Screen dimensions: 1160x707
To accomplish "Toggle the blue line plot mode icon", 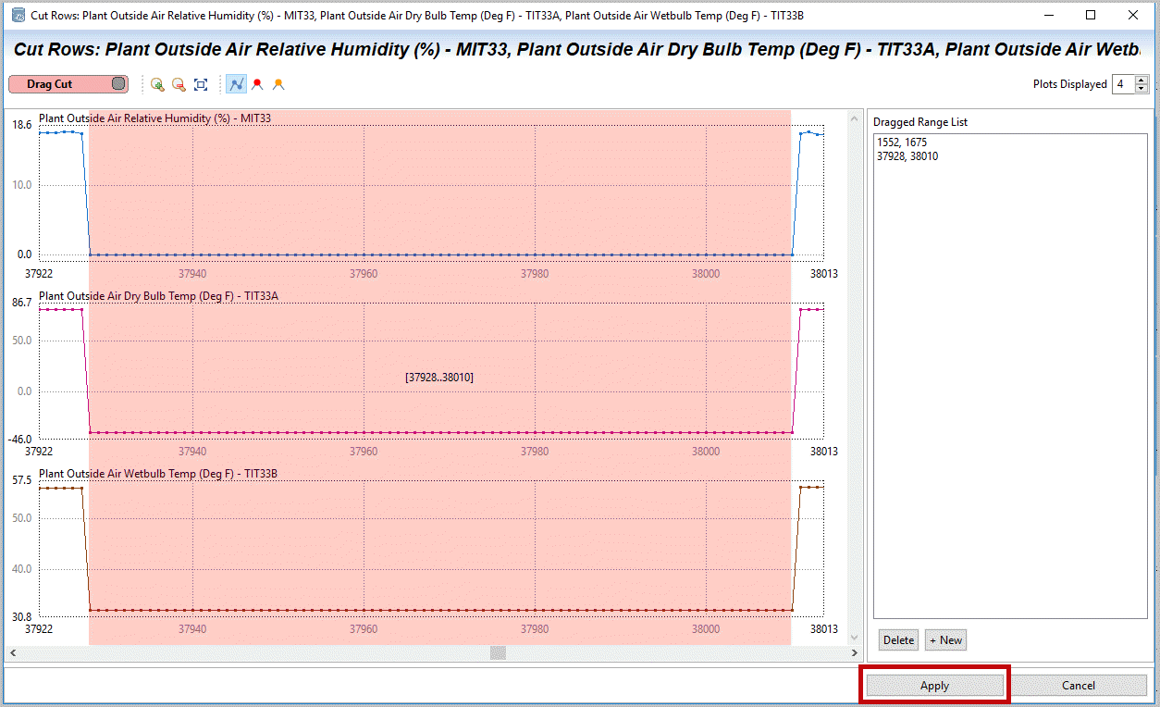I will pyautogui.click(x=237, y=84).
